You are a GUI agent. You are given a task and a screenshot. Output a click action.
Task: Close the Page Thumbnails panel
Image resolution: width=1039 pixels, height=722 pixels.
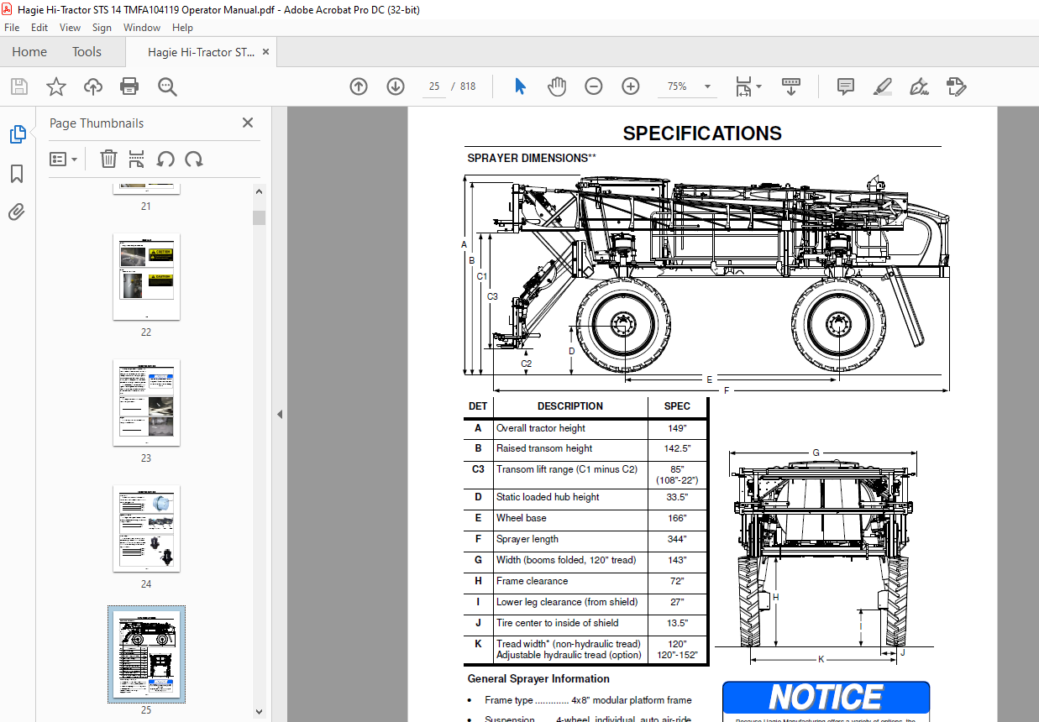(x=248, y=123)
